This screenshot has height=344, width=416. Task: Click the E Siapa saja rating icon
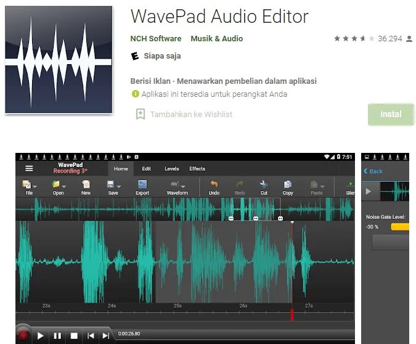pos(135,56)
